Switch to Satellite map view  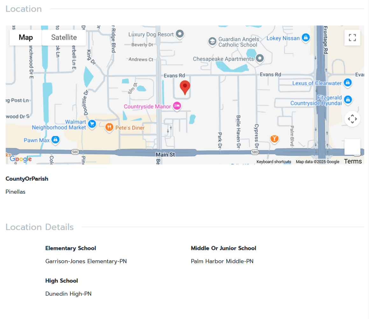64,38
